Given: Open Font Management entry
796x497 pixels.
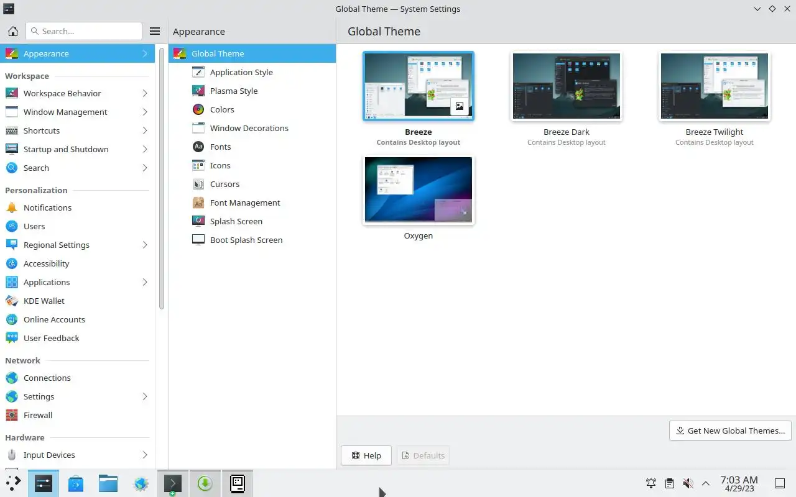Looking at the screenshot, I should (252, 203).
